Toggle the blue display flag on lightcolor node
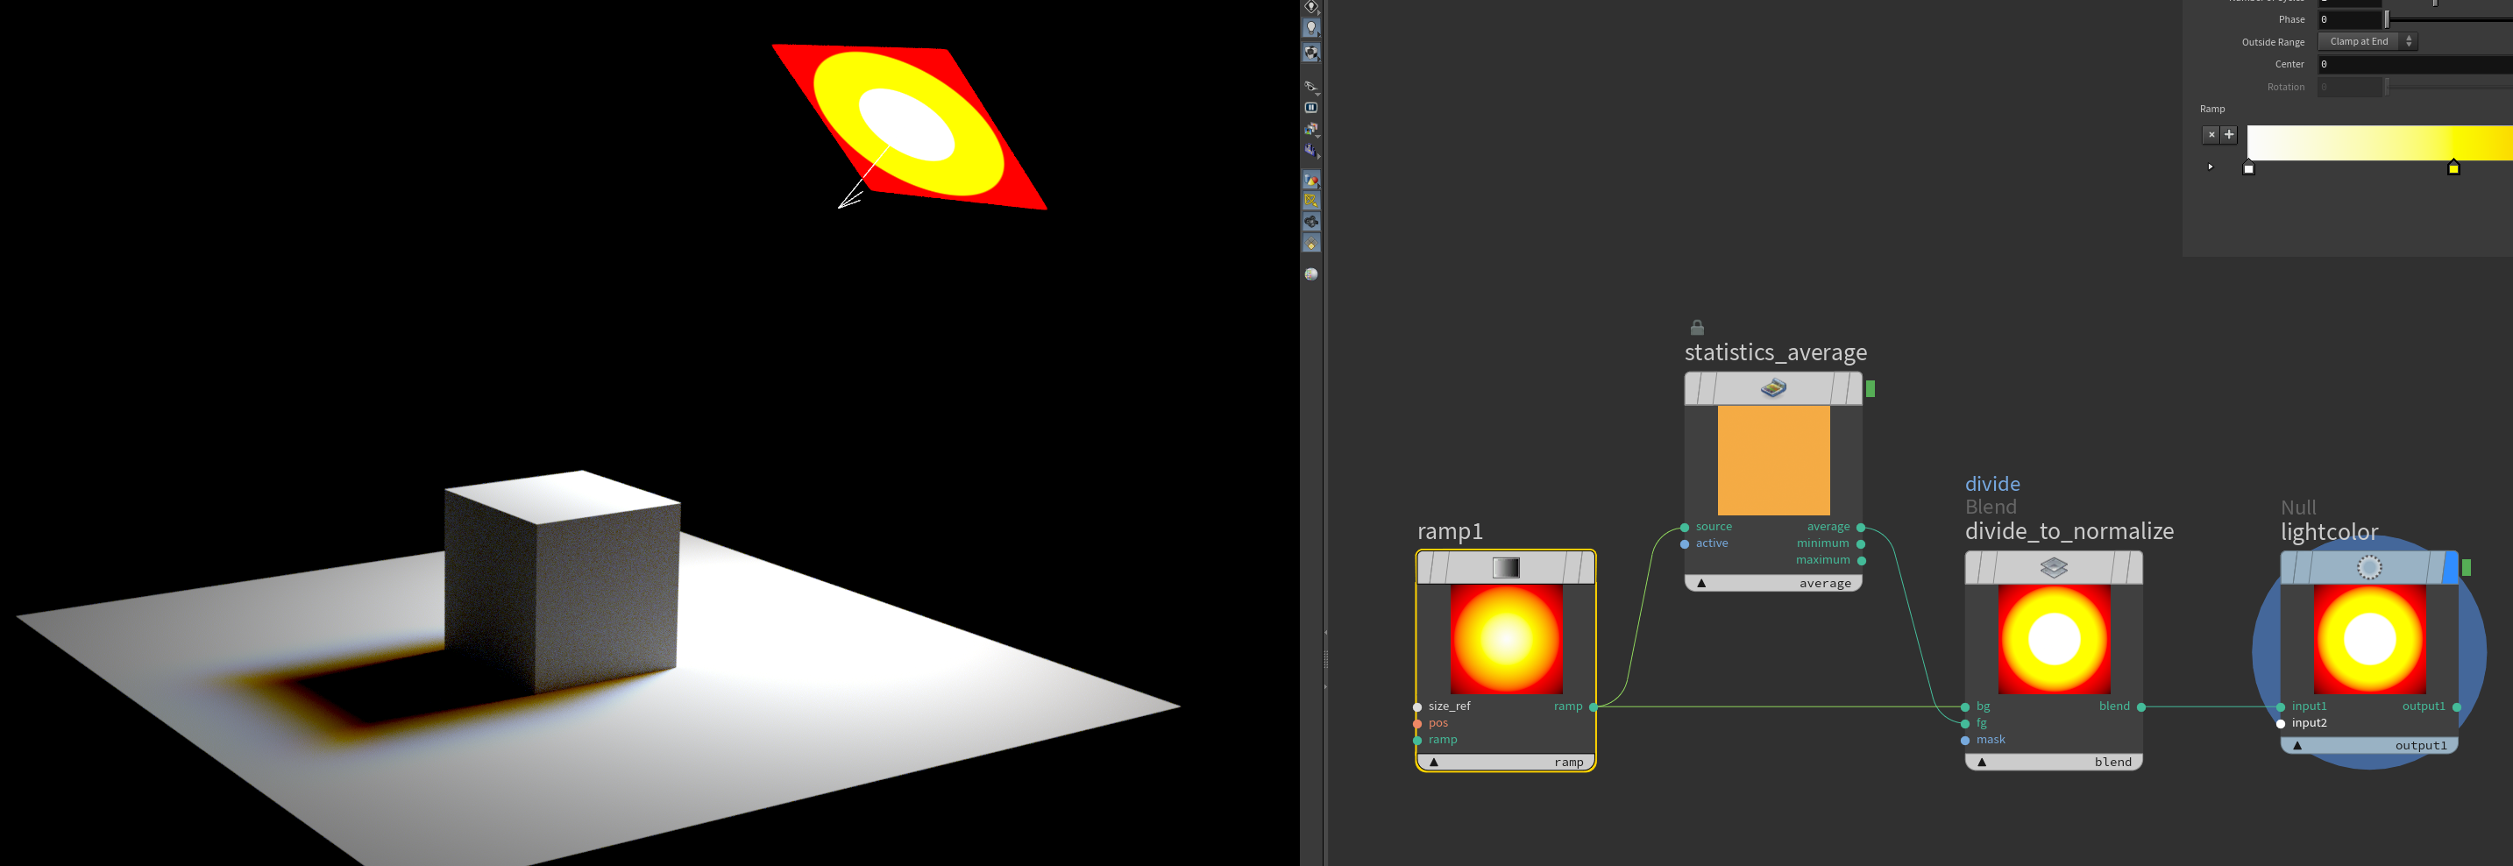Viewport: 2513px width, 866px height. [2450, 568]
